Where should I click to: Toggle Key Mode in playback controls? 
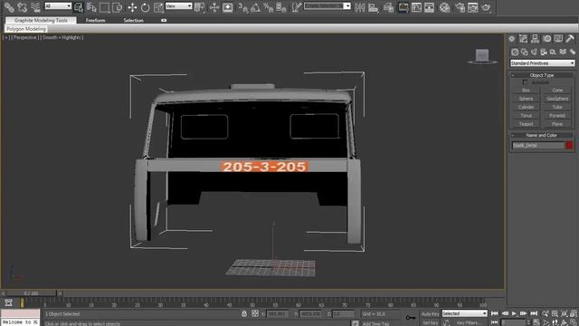495,322
